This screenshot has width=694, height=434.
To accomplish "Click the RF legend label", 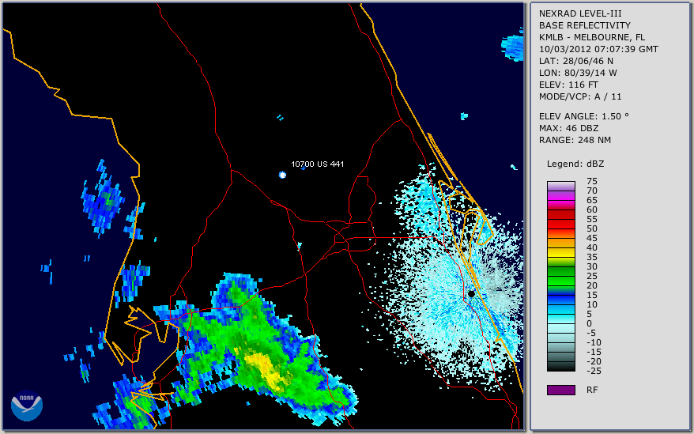I will click(592, 391).
